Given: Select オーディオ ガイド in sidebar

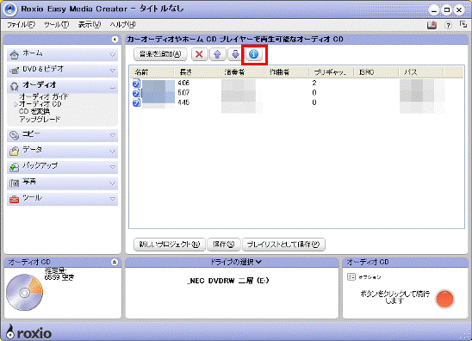Looking at the screenshot, I should [x=44, y=96].
